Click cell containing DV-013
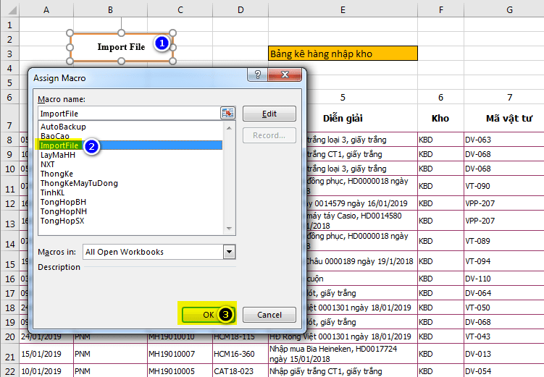 (x=503, y=354)
